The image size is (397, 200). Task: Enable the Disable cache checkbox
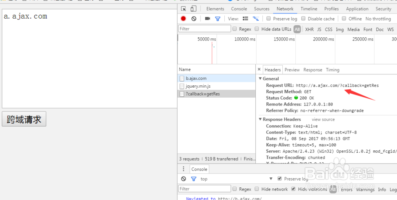point(303,19)
